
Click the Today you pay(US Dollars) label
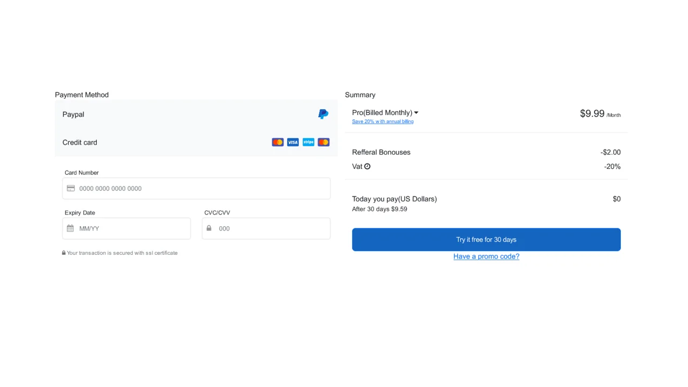point(395,199)
